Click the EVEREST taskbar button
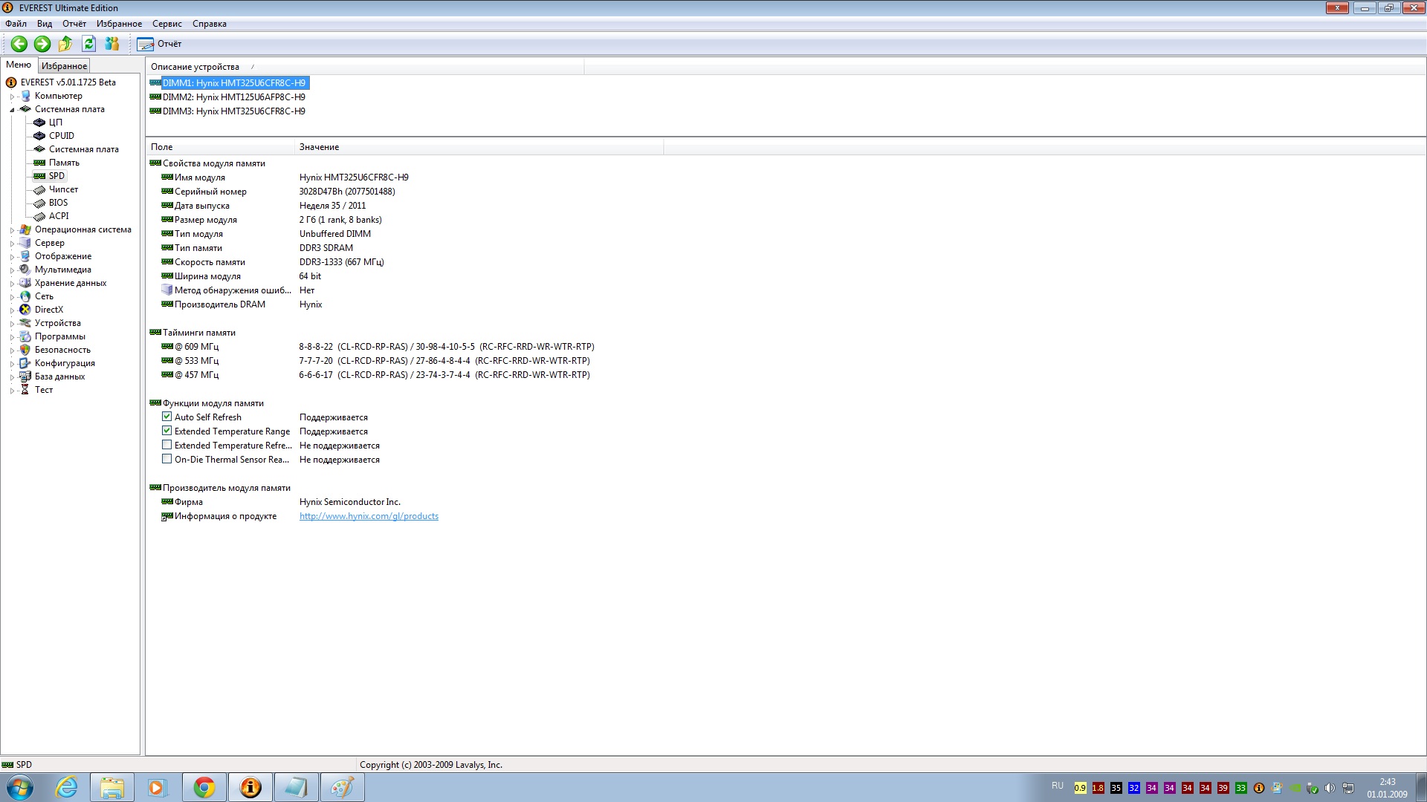This screenshot has width=1427, height=802. [x=250, y=787]
